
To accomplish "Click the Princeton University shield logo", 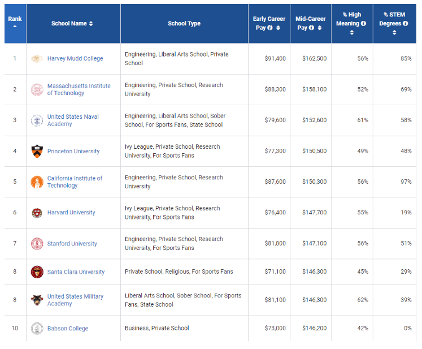I will pos(37,152).
